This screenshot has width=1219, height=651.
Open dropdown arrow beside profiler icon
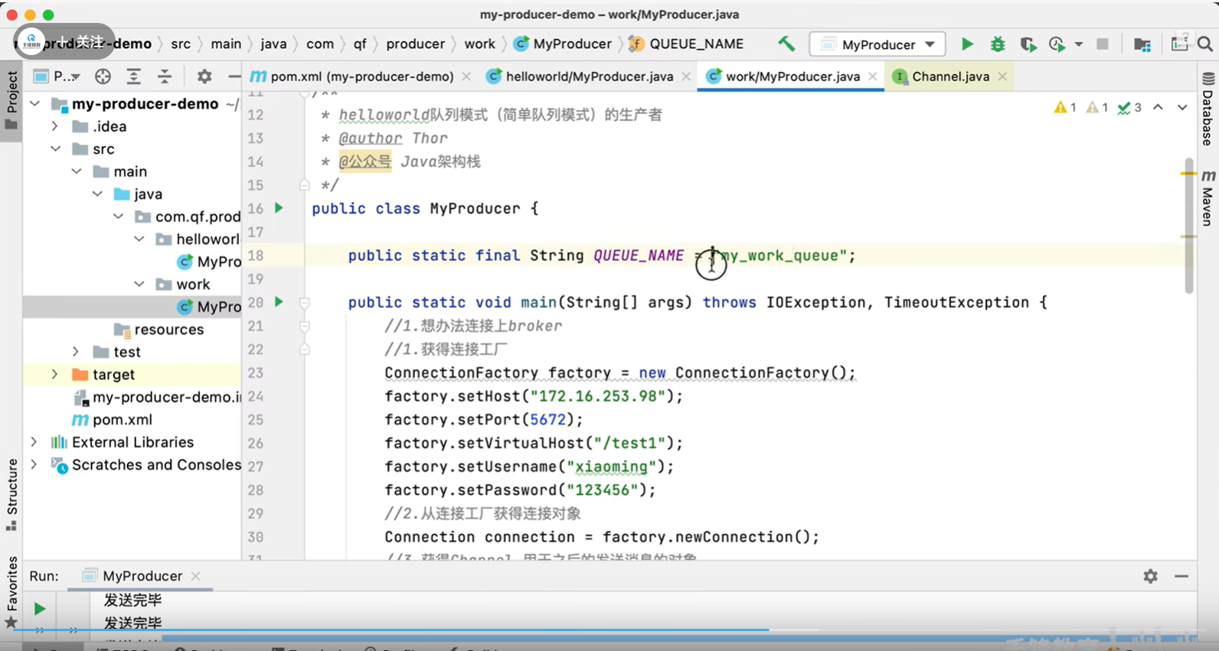tap(1079, 44)
